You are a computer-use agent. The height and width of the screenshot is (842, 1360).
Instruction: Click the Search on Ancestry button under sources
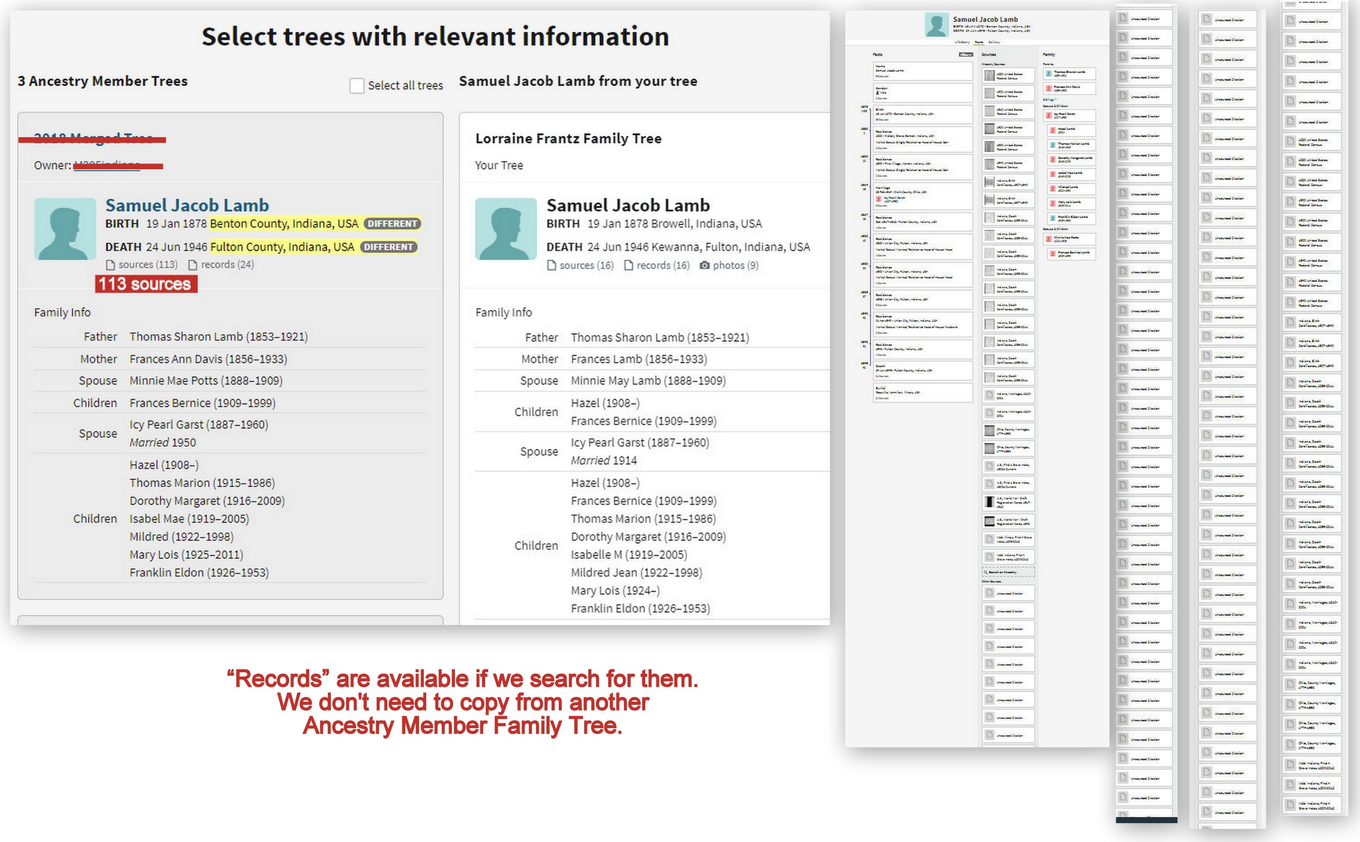(1008, 572)
